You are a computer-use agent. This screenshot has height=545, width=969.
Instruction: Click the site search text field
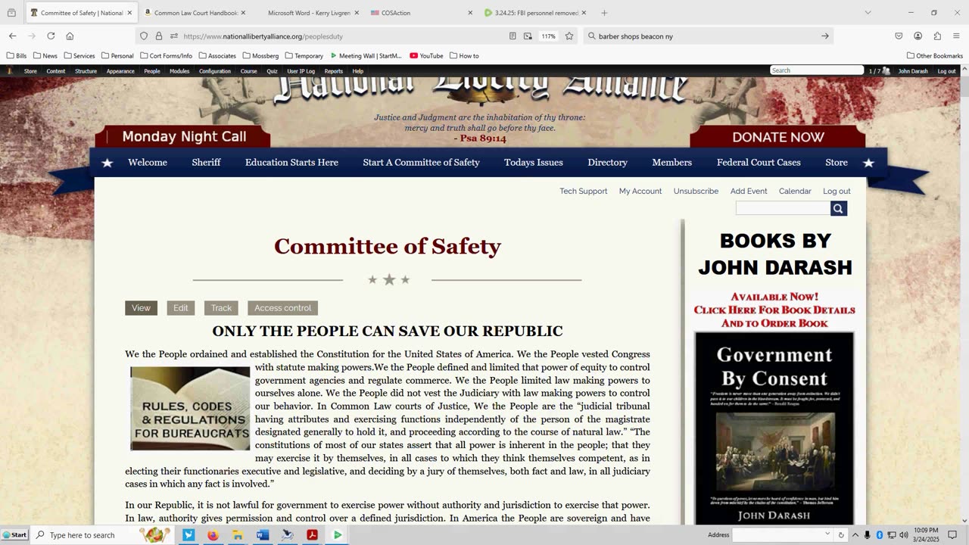[x=783, y=208]
